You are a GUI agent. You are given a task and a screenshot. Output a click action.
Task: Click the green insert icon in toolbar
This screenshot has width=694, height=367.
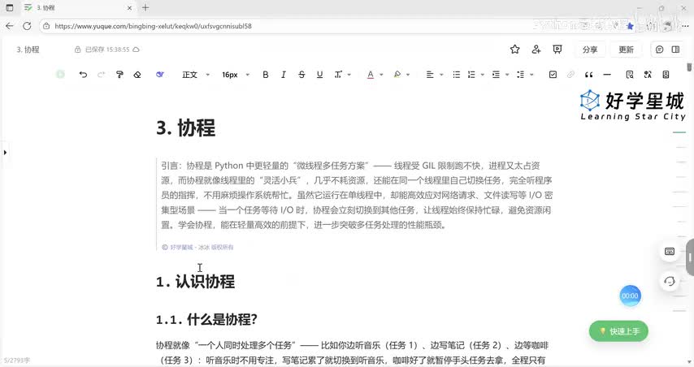click(x=61, y=74)
